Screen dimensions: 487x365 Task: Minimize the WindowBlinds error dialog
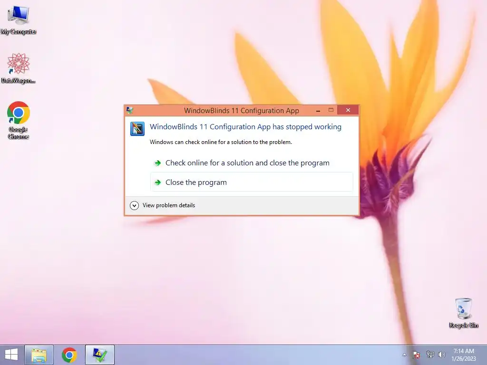[318, 110]
